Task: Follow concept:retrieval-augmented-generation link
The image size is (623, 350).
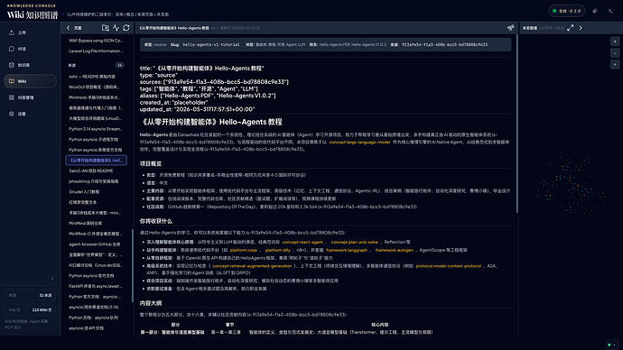Action: [x=252, y=266]
